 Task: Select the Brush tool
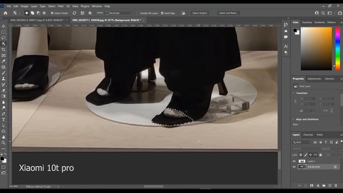coord(4,73)
